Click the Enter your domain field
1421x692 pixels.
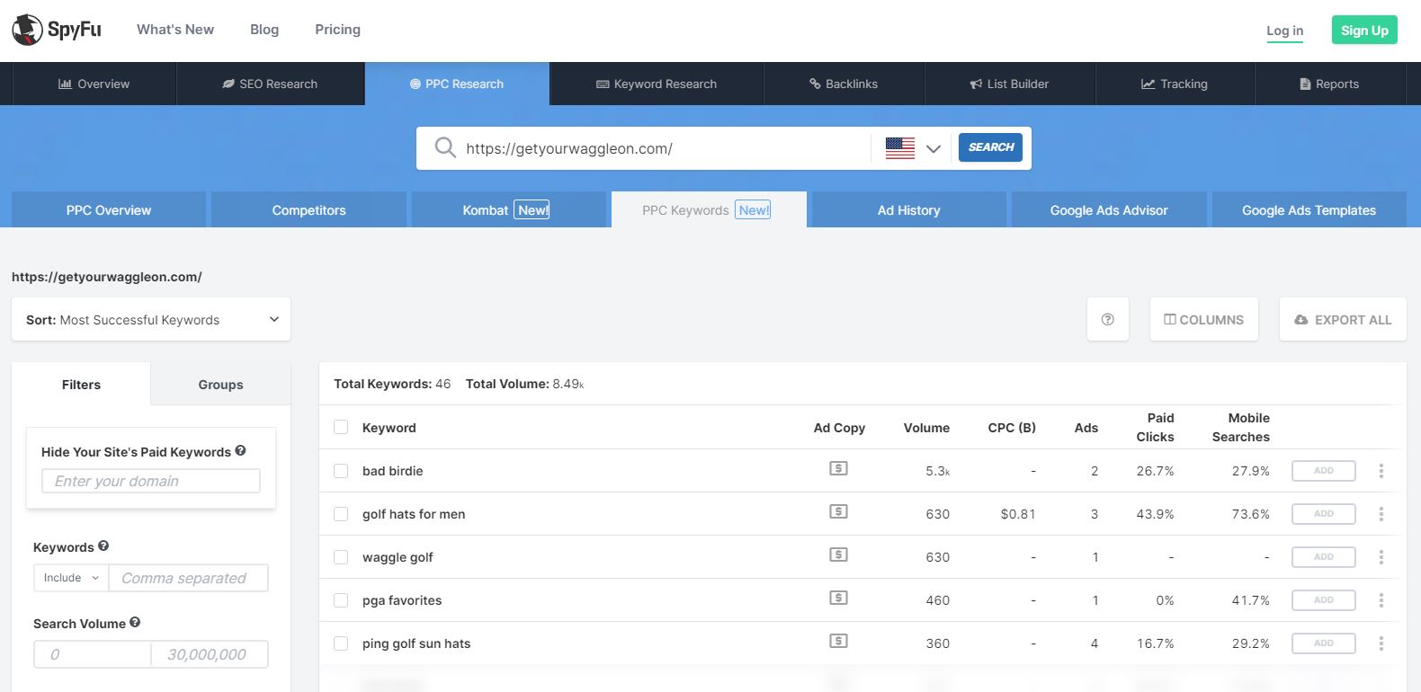coord(151,481)
